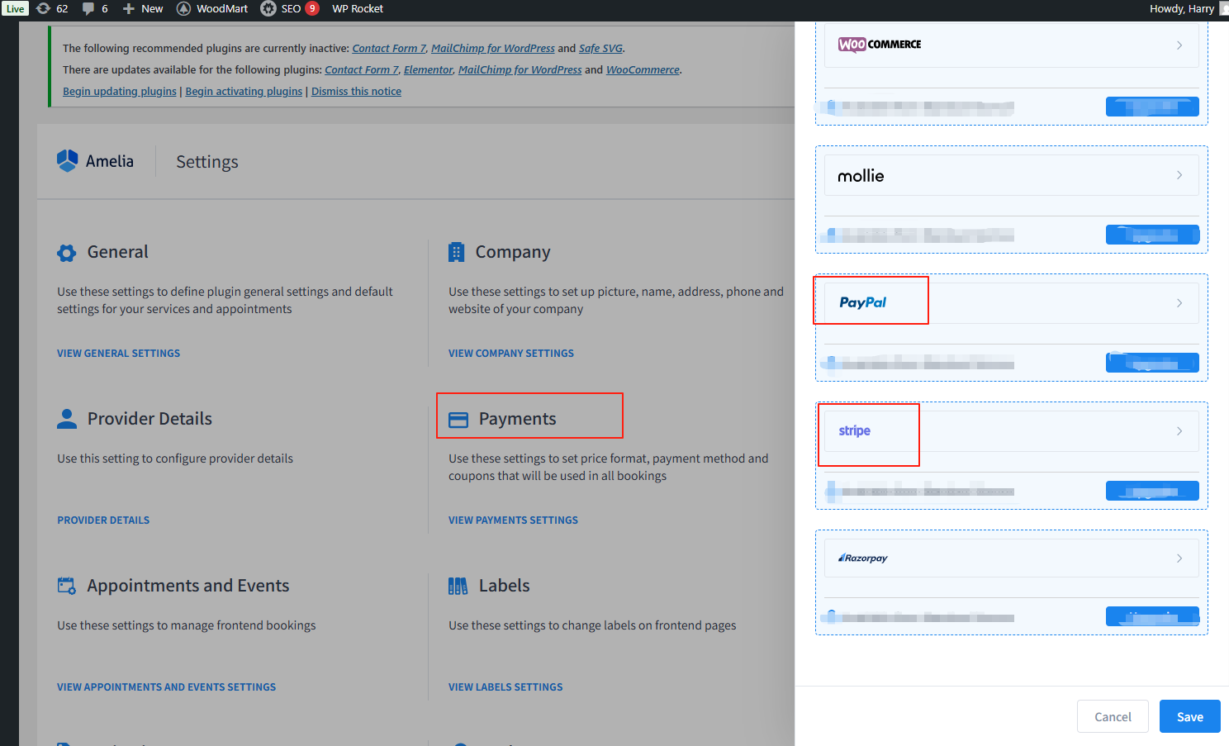Click the red SEO notification badge 9
The image size is (1229, 746).
[312, 8]
